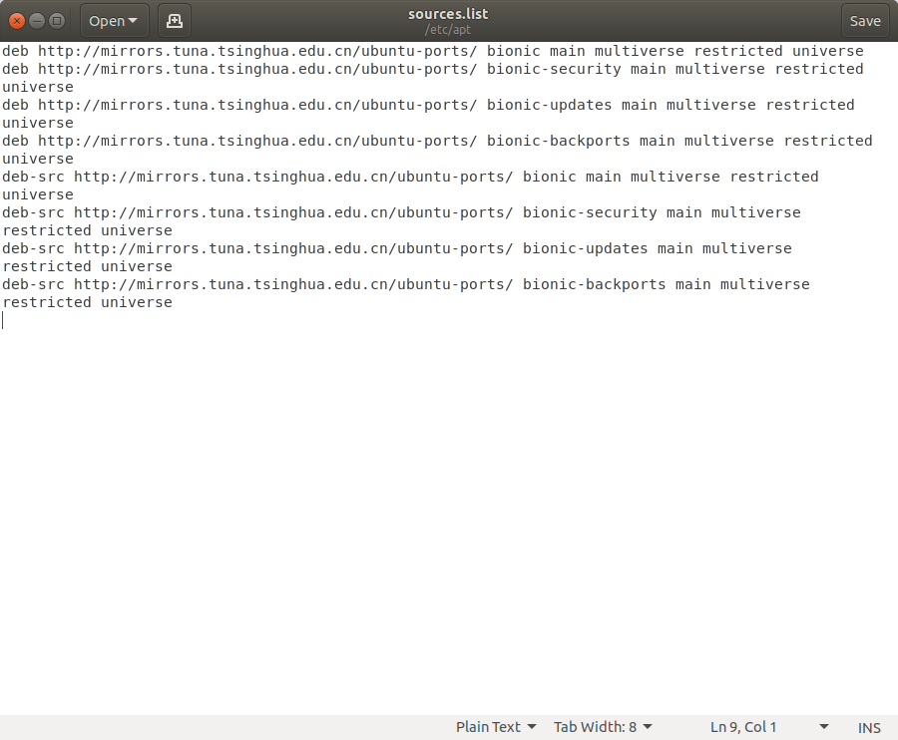Open the file chooser with the Open button

[114, 21]
